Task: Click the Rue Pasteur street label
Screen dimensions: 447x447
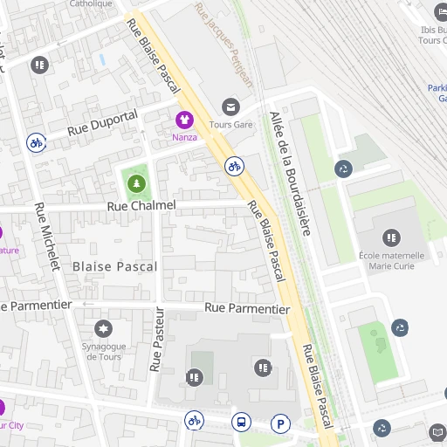Action: pos(156,340)
